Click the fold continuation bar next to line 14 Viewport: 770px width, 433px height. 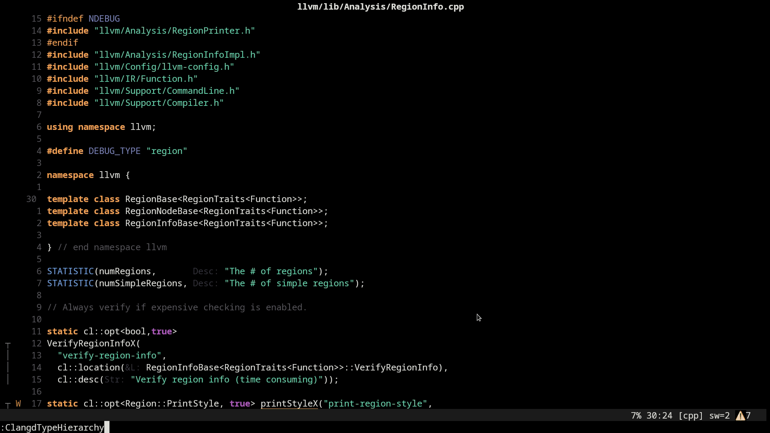(8, 368)
